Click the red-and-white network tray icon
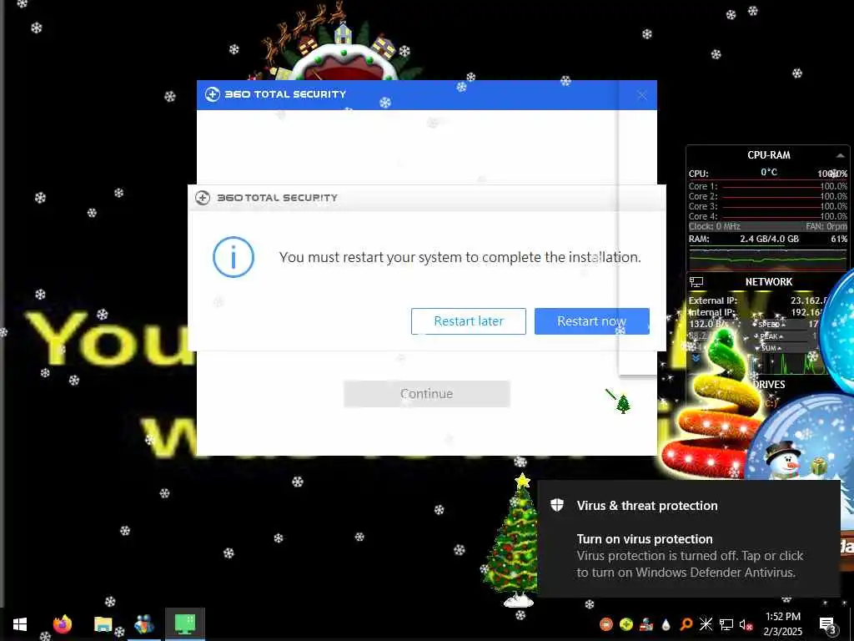Viewport: 854px width, 641px height. coord(646,624)
